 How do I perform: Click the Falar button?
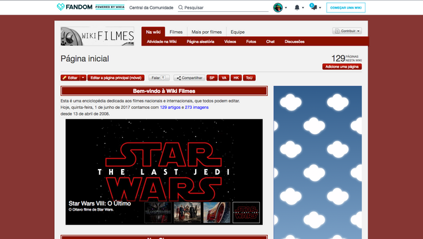coord(159,78)
